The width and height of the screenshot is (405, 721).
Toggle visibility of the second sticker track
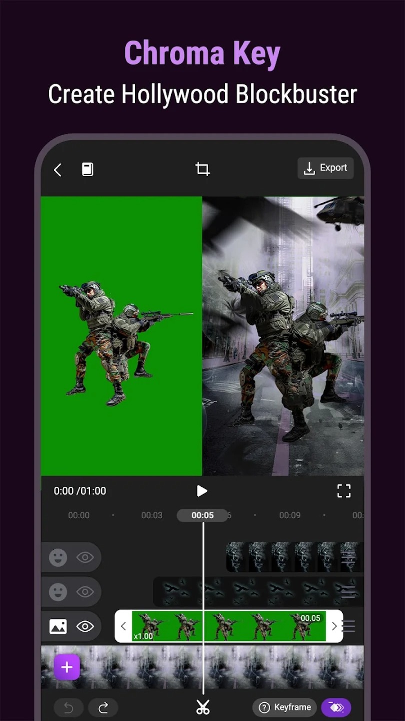pos(85,592)
